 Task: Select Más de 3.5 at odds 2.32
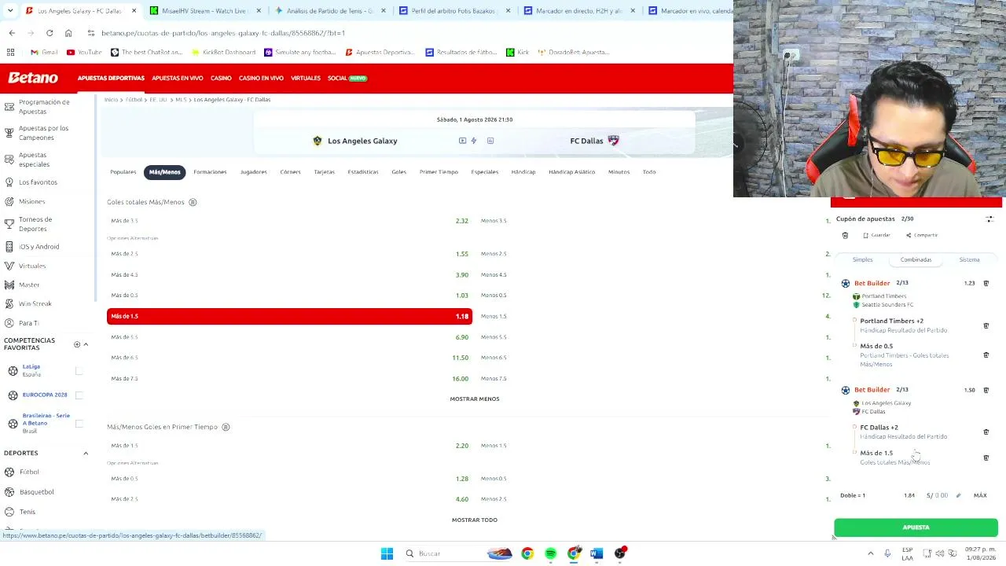pos(289,221)
